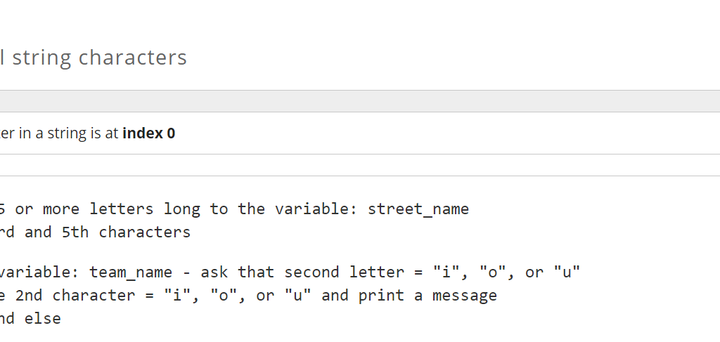Click the quoted "u" ending the team_name line
The image size is (720, 342).
click(567, 272)
